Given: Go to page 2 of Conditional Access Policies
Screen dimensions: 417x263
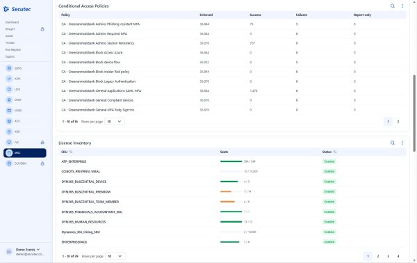Looking at the screenshot, I should click(x=398, y=122).
